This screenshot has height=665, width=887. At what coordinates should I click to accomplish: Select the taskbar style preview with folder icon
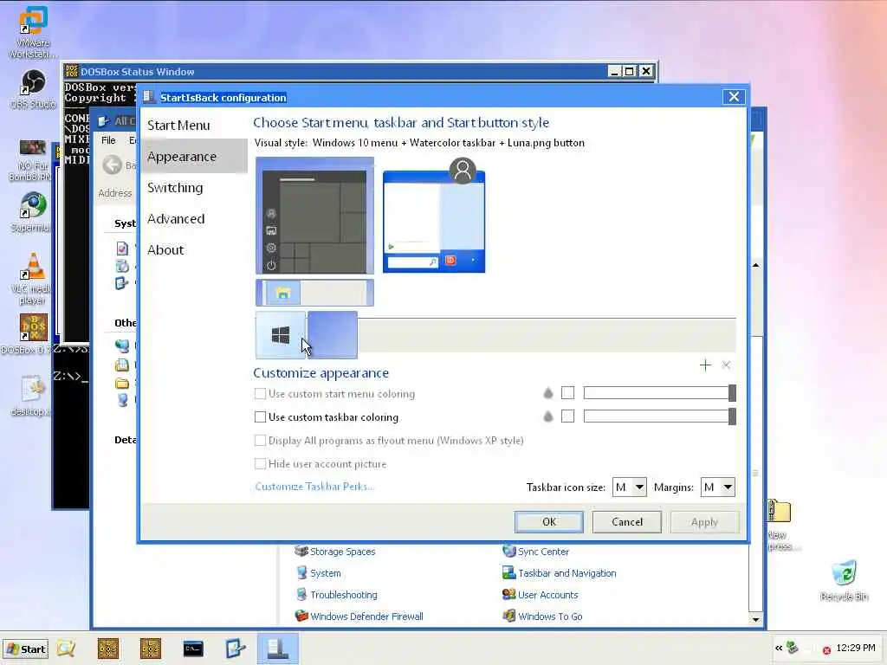click(314, 293)
